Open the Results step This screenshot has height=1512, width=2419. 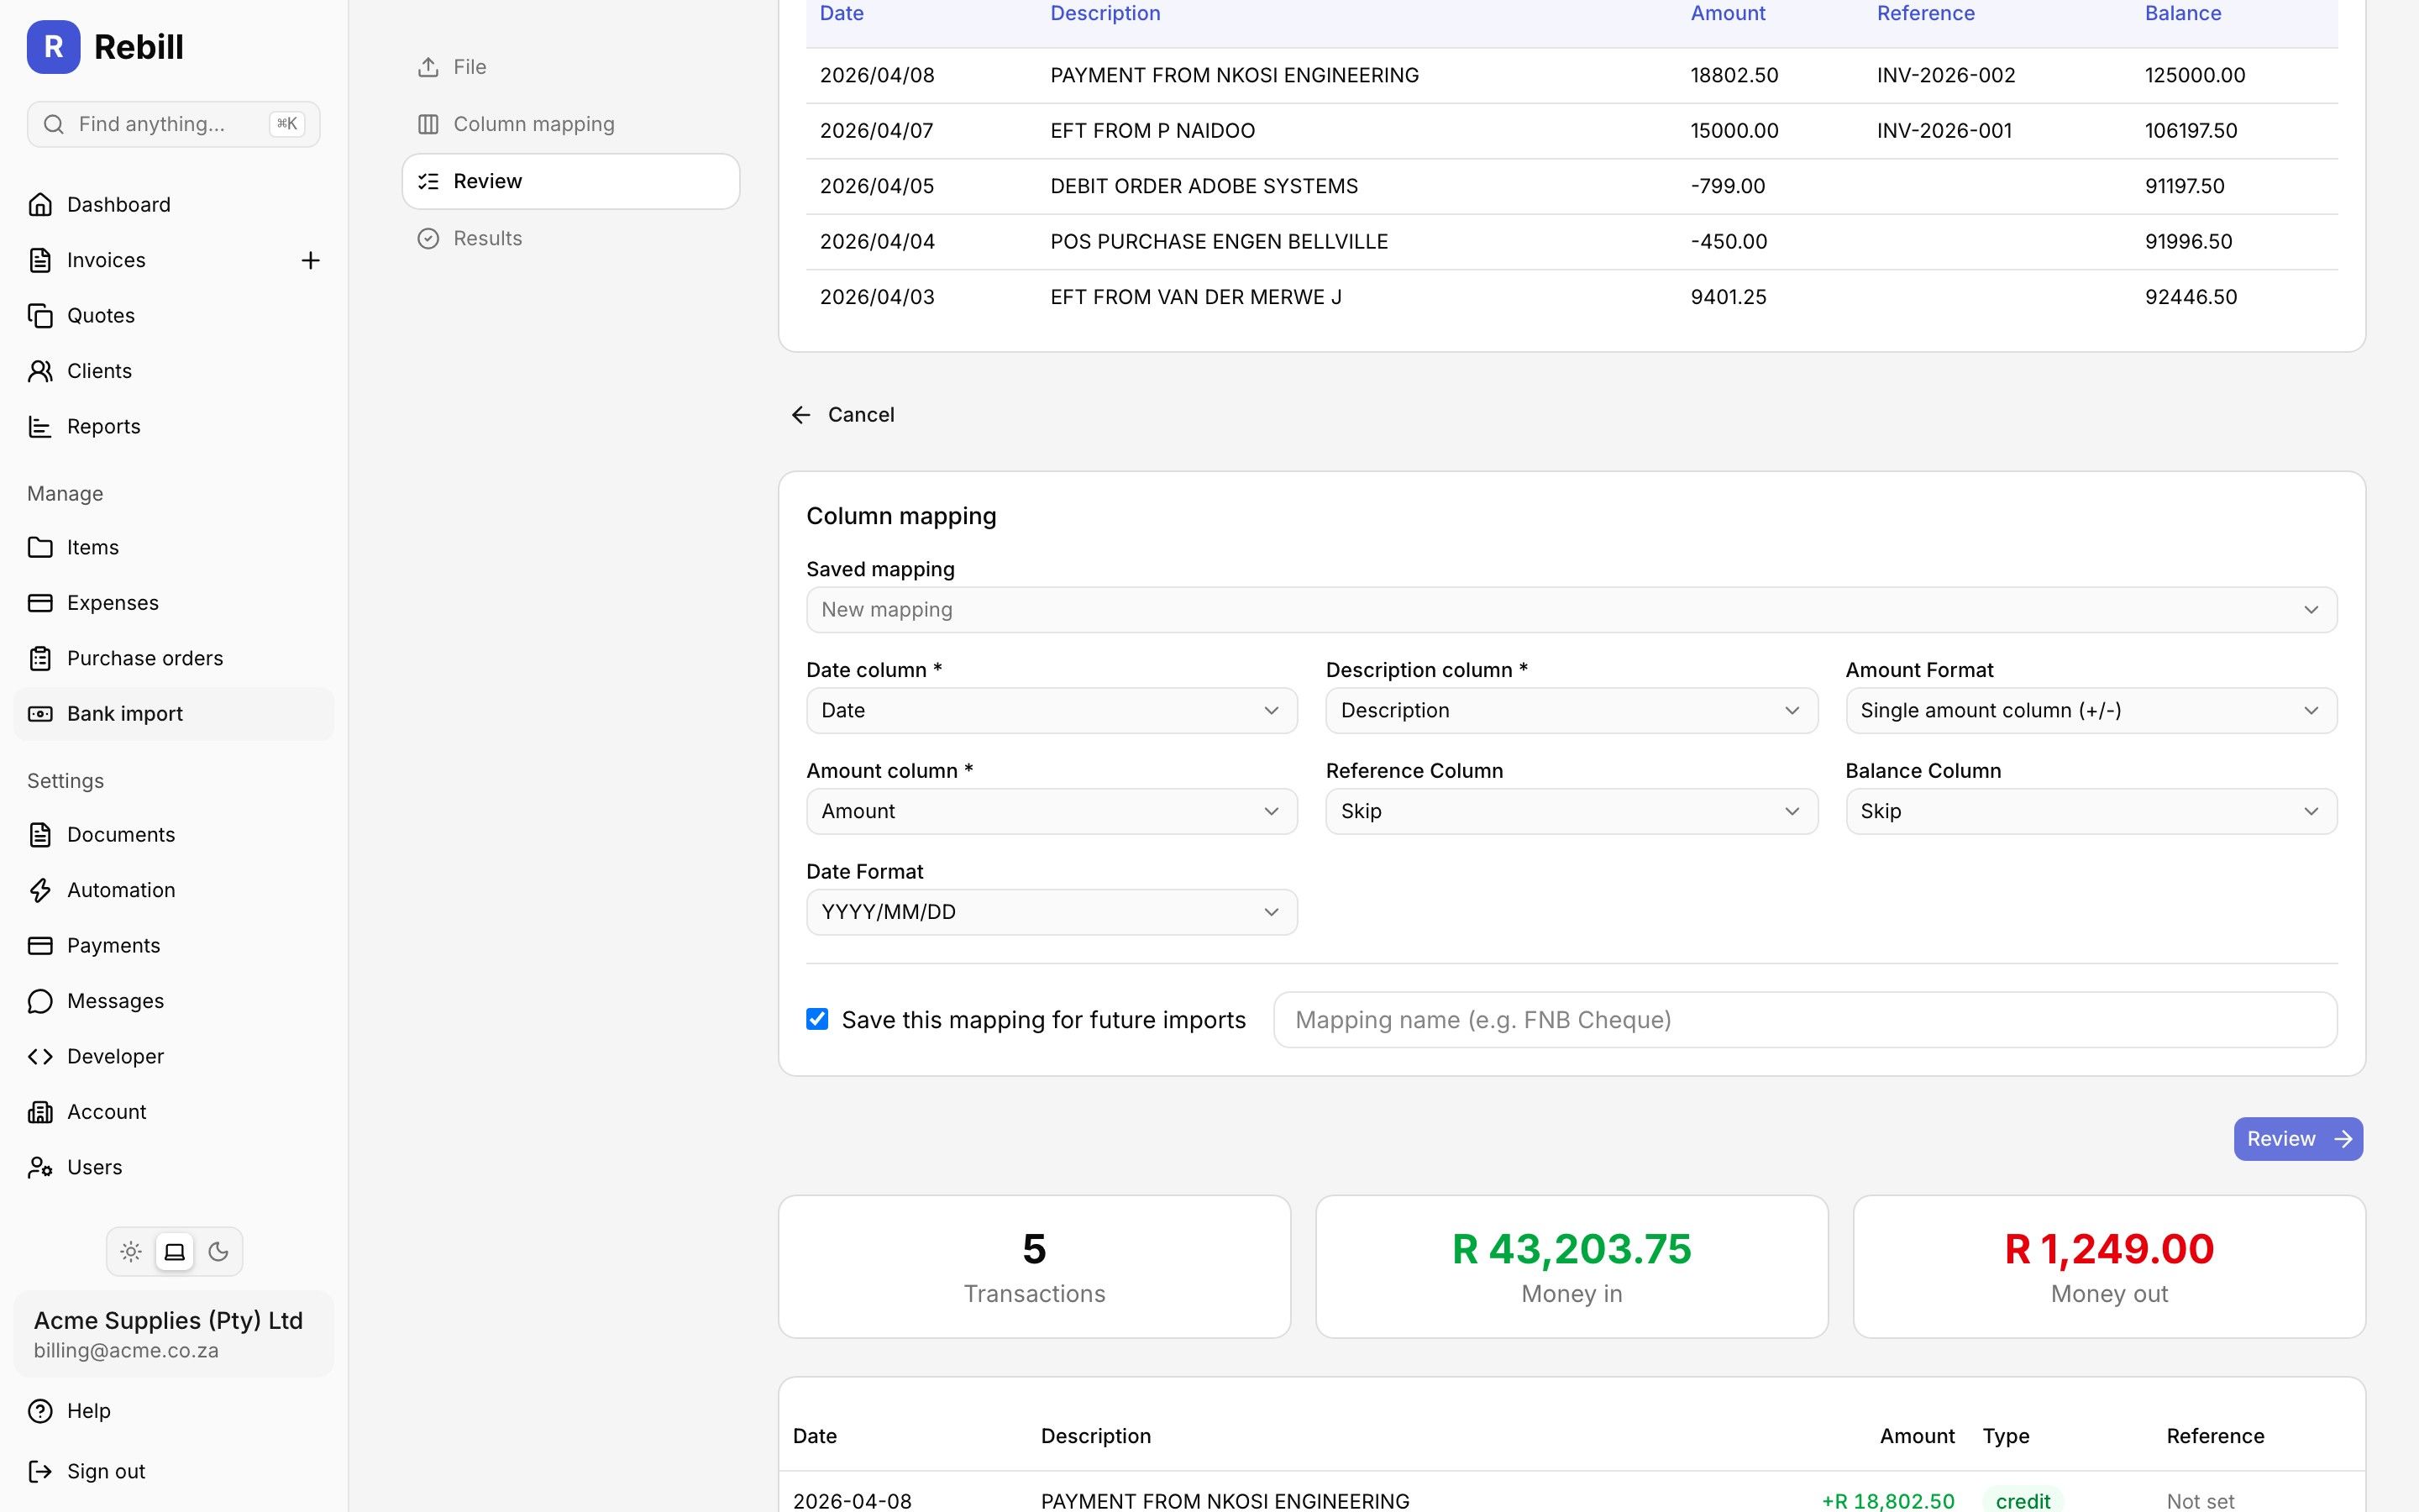571,238
